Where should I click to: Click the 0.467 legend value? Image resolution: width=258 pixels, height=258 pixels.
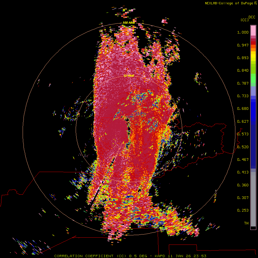tap(243, 160)
